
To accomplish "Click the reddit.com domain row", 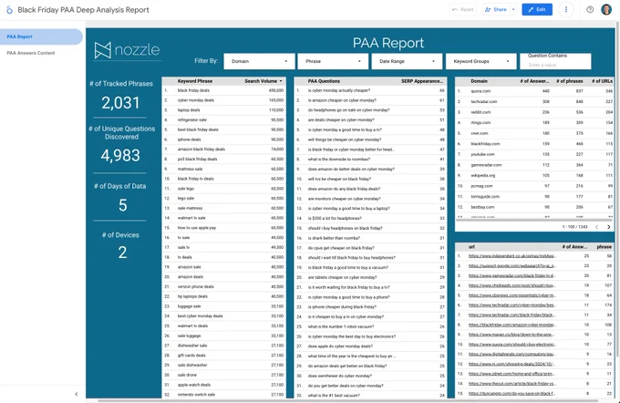I will pos(534,112).
